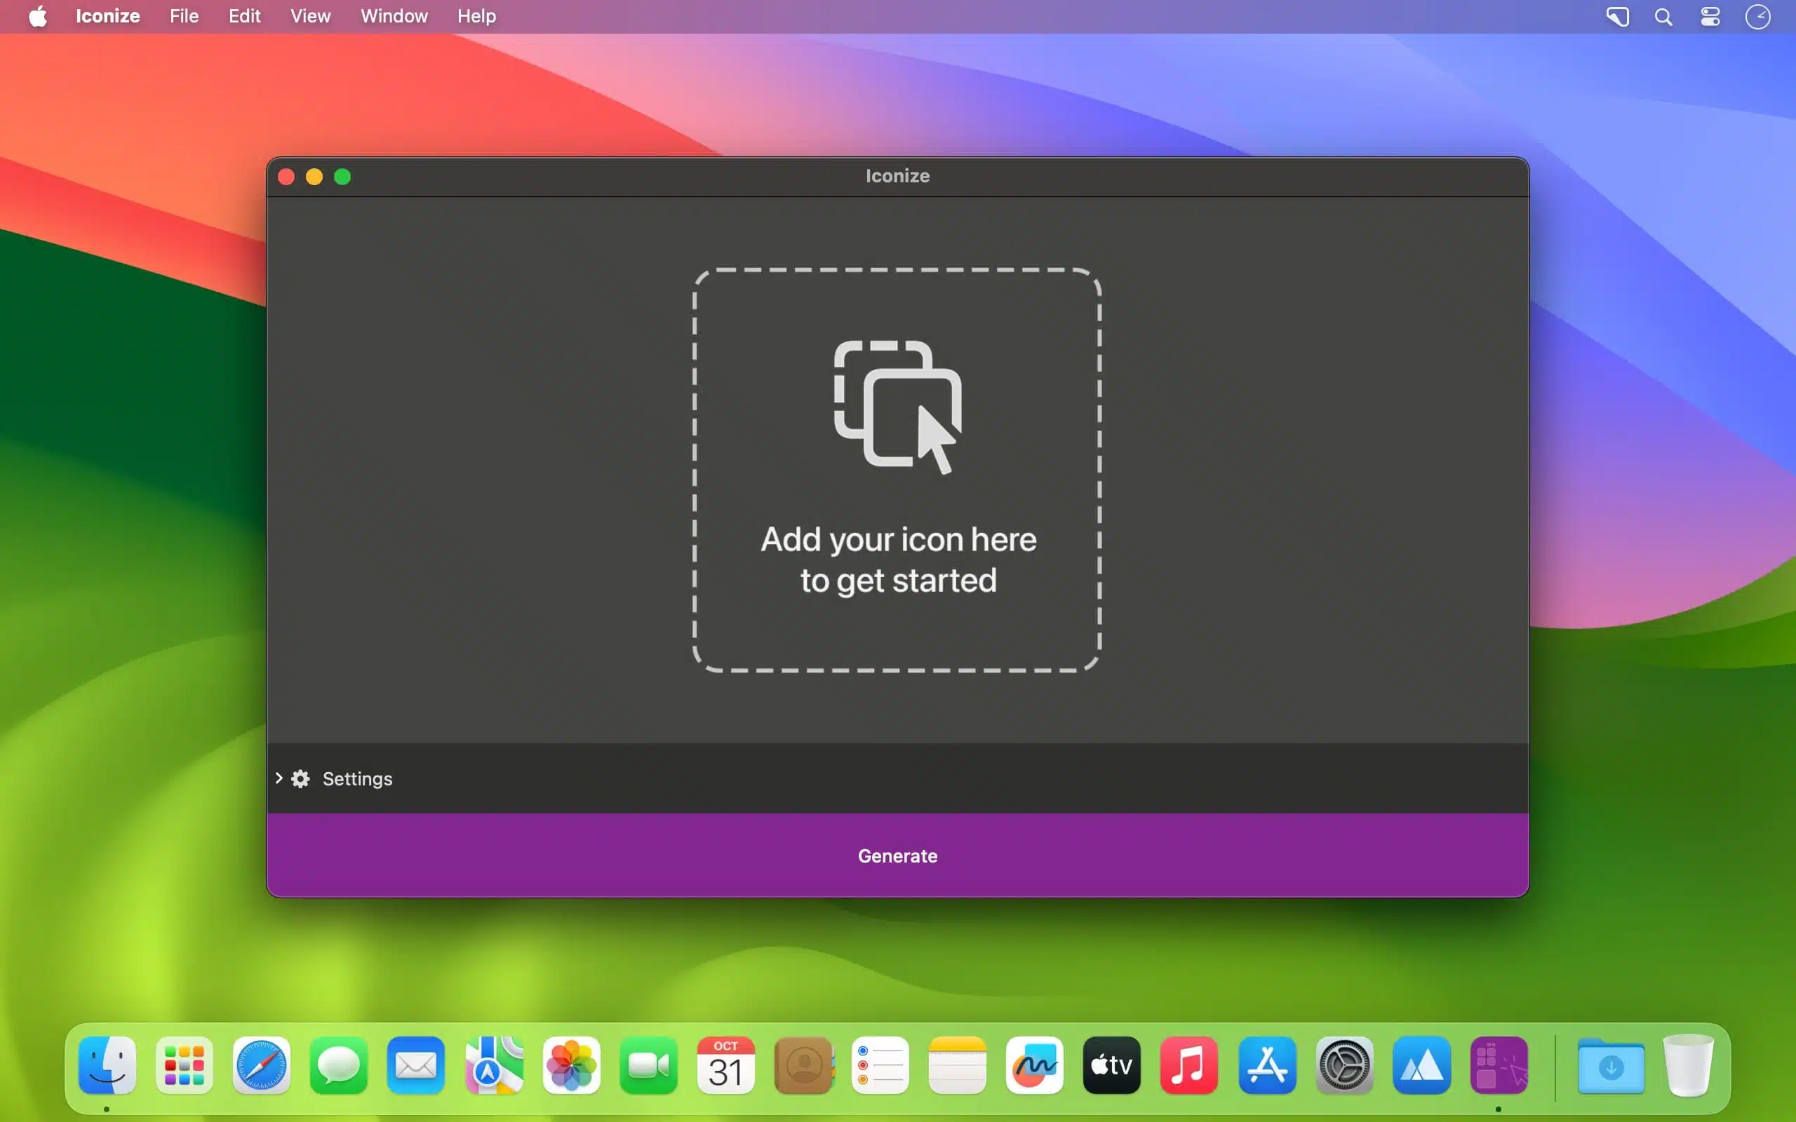Open Launchpad from the Dock
1796x1122 pixels.
184,1066
